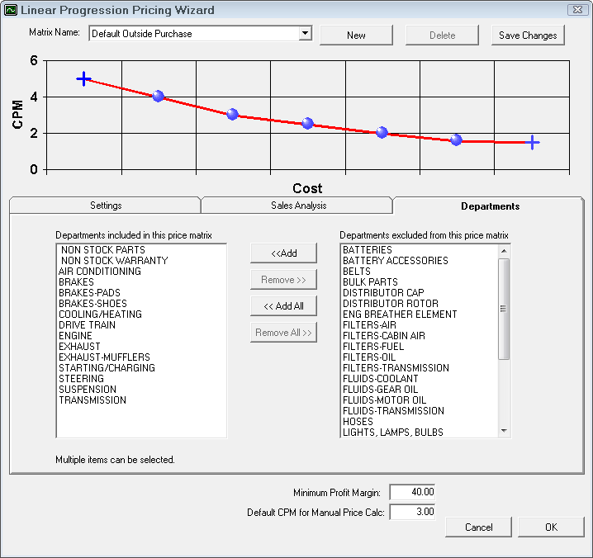Viewport: 593px width, 558px height.
Task: Cancel the pricing wizard dialog
Action: [478, 527]
